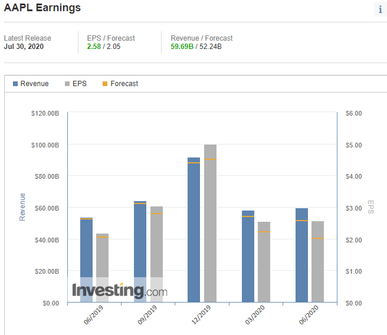
Task: Click the $4.00 EPS axis label
Action: tap(354, 176)
